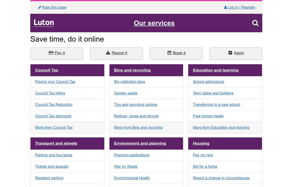This screenshot has height=187, width=300.
Task: Open Bin collection days link
Action: [x=129, y=82]
